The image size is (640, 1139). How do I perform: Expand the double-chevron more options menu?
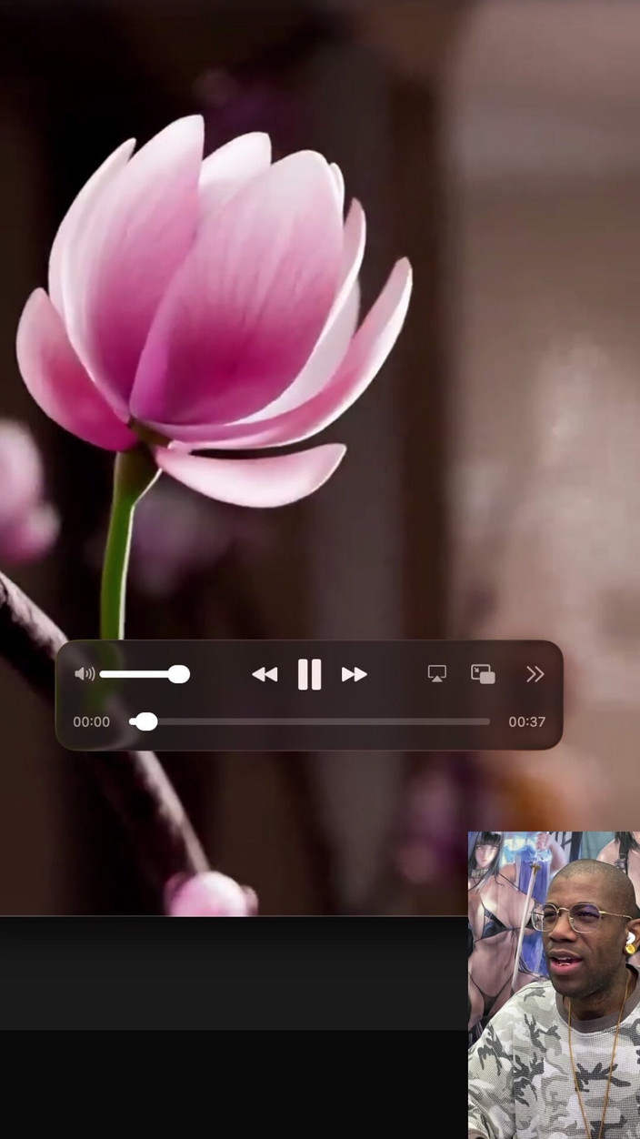535,674
